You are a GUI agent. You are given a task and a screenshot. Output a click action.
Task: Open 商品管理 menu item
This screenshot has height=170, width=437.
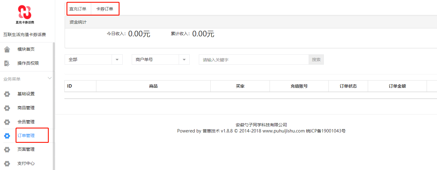click(26, 108)
